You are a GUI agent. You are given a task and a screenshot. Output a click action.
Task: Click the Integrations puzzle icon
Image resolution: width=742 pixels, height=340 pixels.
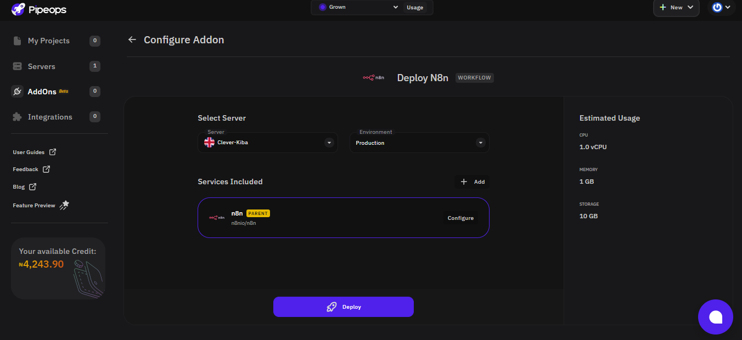click(17, 117)
